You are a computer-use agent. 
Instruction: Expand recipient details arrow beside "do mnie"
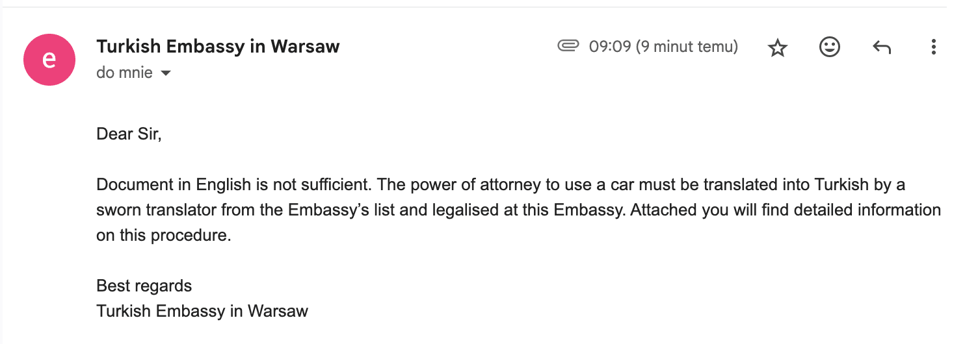(x=166, y=73)
